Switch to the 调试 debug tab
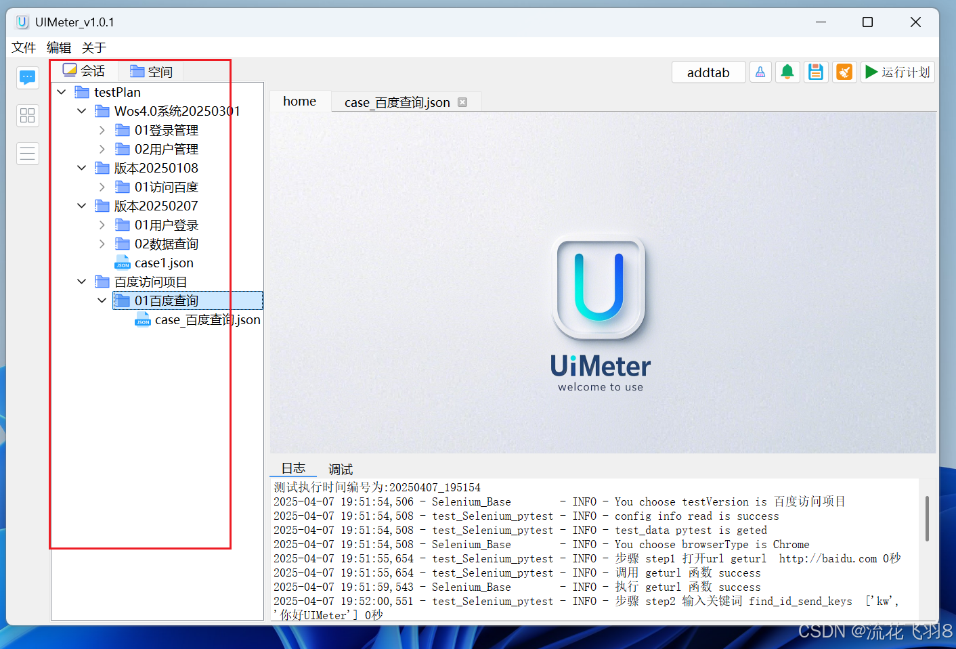Screen dimensions: 956x649 click(x=341, y=469)
